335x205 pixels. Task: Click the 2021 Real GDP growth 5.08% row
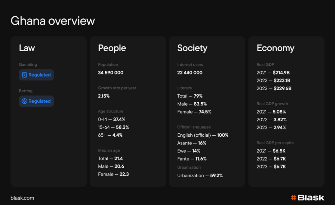[271, 112]
